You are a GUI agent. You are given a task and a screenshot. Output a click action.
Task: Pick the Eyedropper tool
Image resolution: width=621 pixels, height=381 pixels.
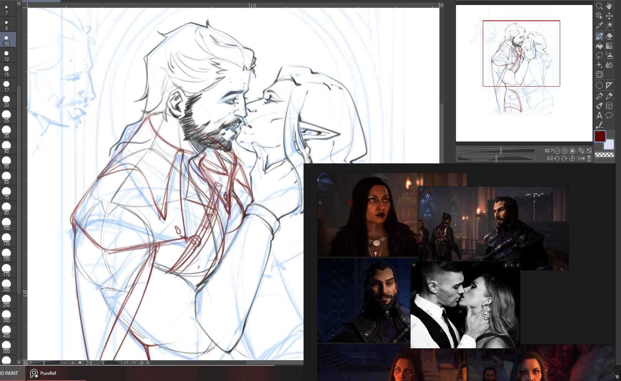click(x=599, y=26)
